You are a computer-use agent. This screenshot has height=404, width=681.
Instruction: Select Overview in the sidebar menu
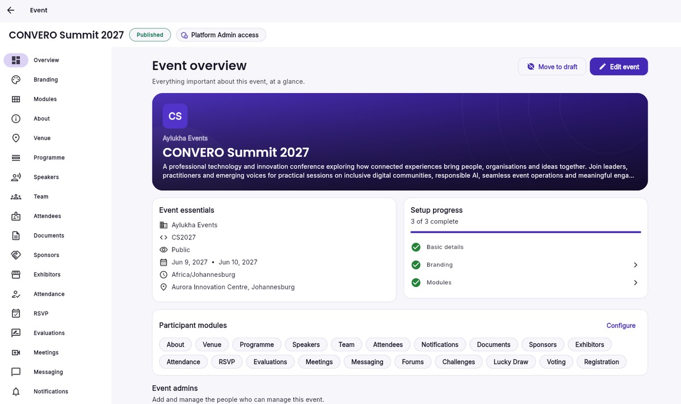click(x=46, y=60)
